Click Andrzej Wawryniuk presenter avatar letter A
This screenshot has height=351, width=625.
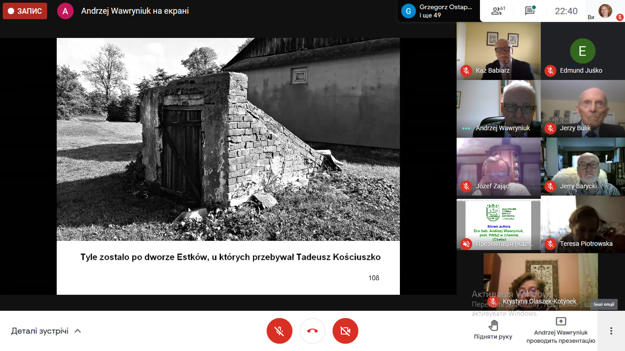coord(65,11)
